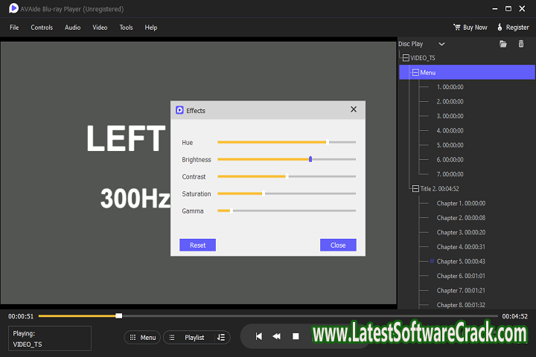
Task: Click the trash icon to clear playlist
Action: [x=521, y=44]
